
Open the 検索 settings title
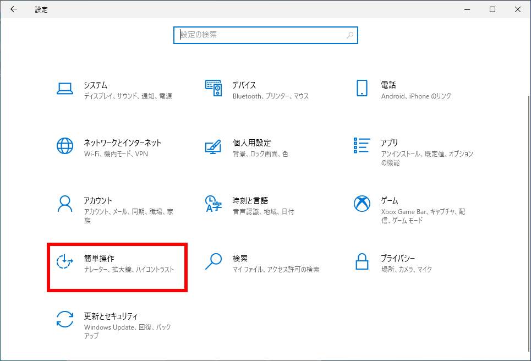(x=240, y=259)
